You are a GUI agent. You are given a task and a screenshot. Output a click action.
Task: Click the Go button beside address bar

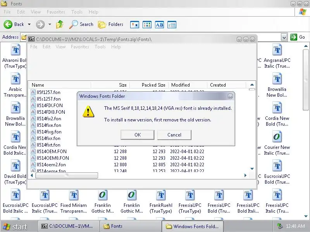pos(298,37)
